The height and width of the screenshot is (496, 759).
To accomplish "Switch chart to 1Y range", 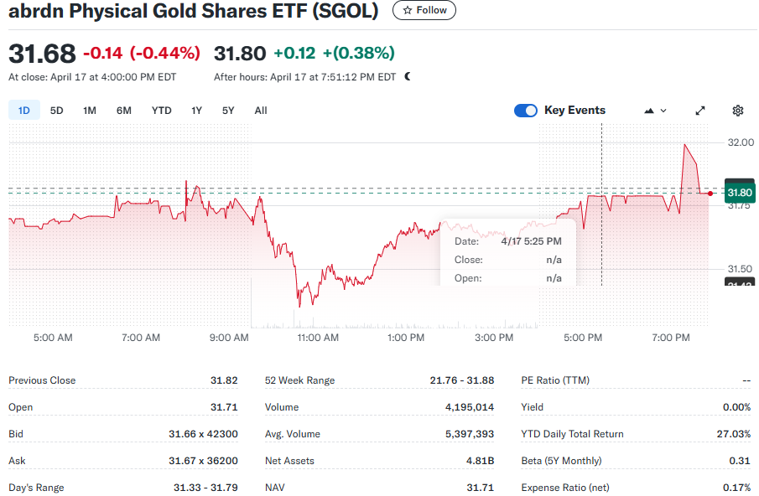I will coord(196,111).
